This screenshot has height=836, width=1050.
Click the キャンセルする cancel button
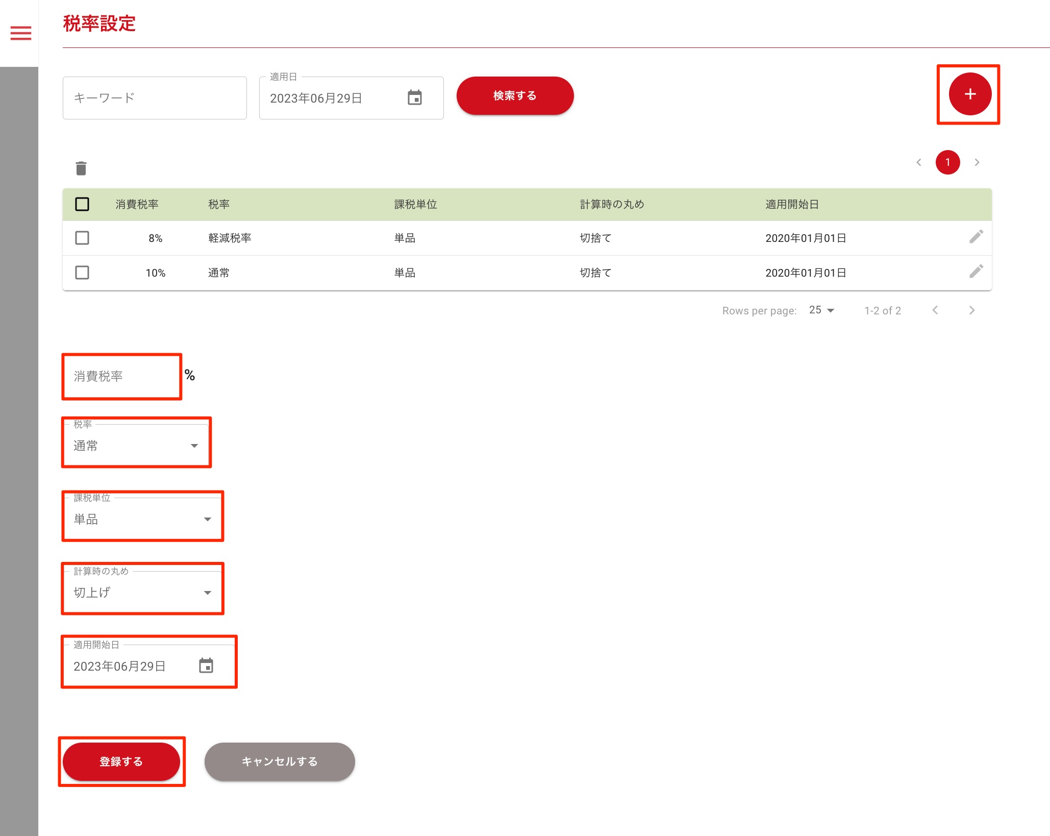tap(280, 761)
